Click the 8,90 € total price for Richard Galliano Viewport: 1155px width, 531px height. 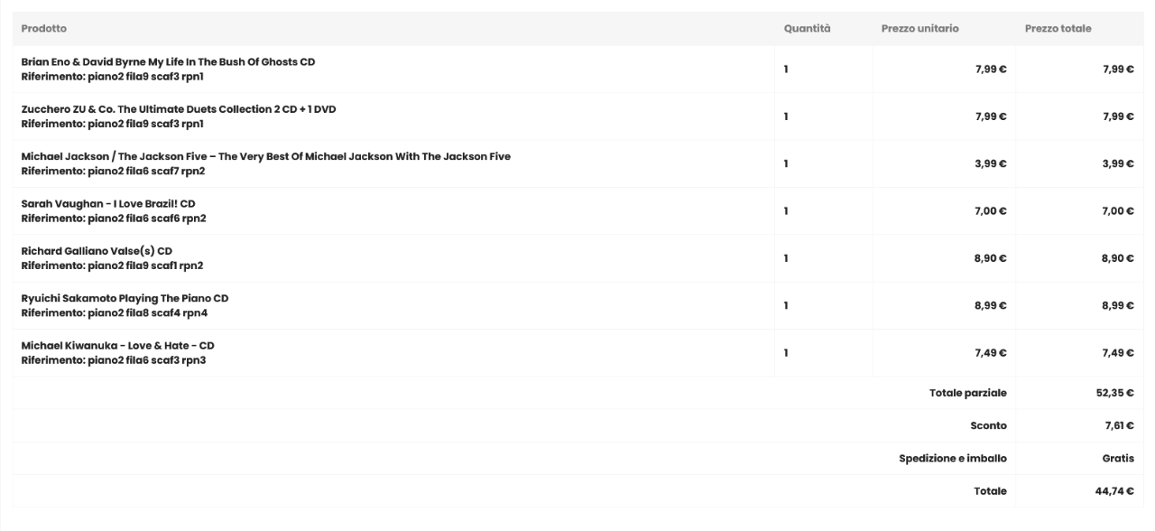pos(1119,258)
